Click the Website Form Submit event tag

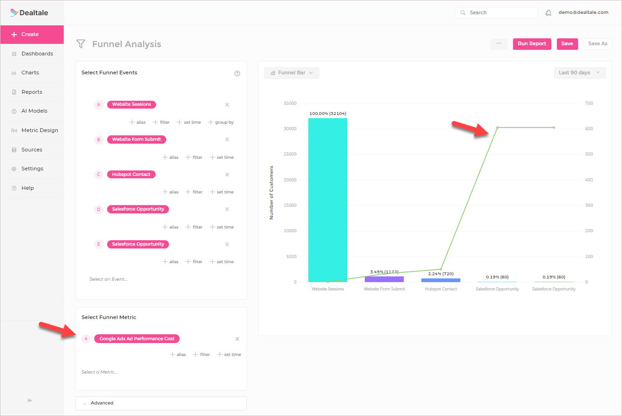[137, 139]
